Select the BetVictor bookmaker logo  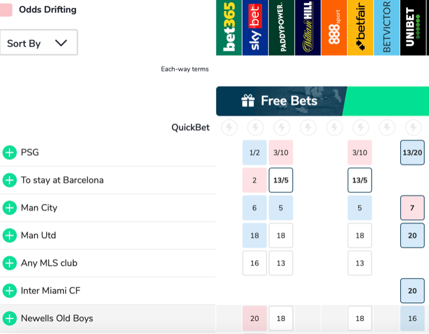[387, 28]
